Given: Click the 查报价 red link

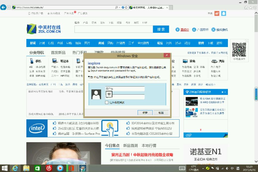Looking at the screenshot, I should tap(185, 30).
